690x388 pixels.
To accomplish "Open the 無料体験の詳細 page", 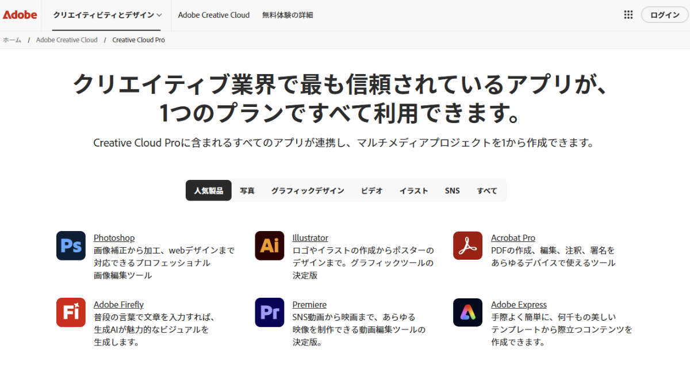I will 287,15.
